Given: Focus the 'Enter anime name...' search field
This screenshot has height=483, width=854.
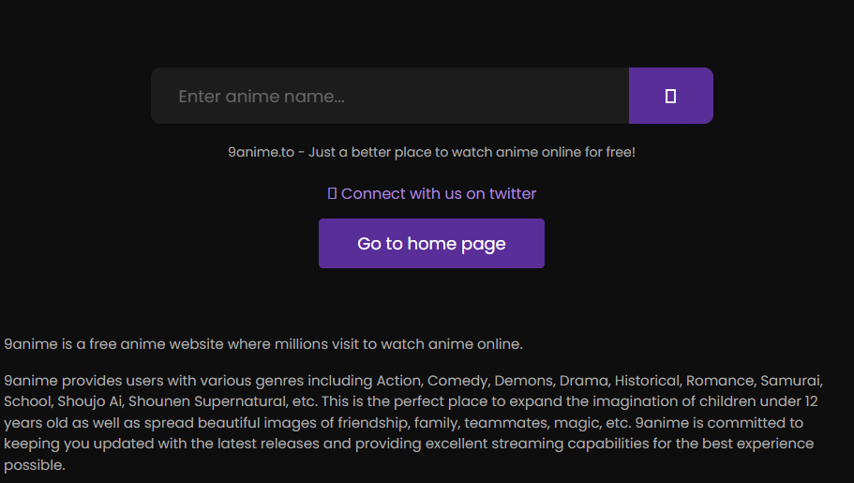Looking at the screenshot, I should 389,96.
